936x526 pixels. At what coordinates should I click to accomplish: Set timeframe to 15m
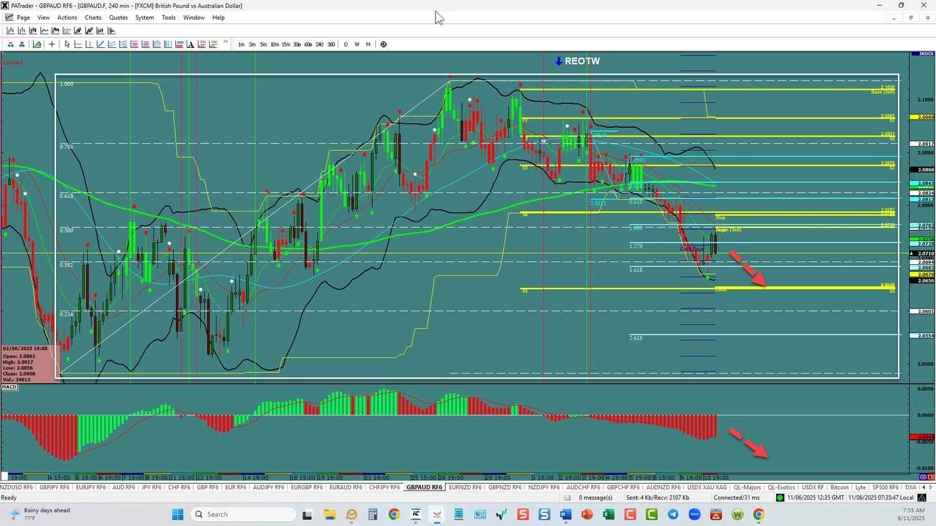coord(286,44)
